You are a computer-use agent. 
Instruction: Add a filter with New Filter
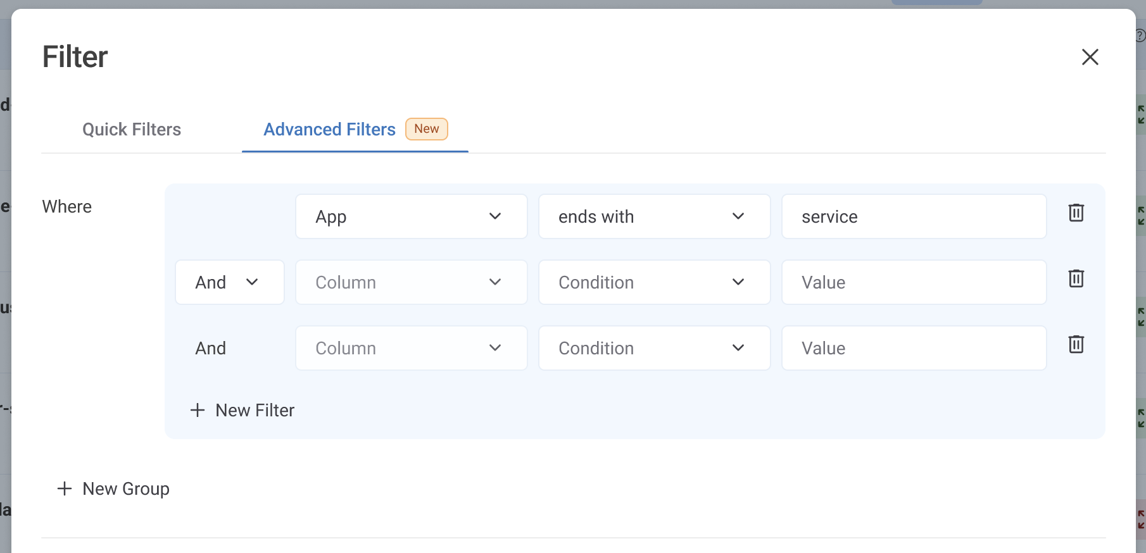click(x=242, y=411)
